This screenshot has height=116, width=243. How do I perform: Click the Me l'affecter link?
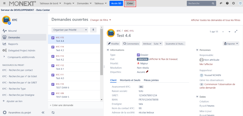coord(206,64)
